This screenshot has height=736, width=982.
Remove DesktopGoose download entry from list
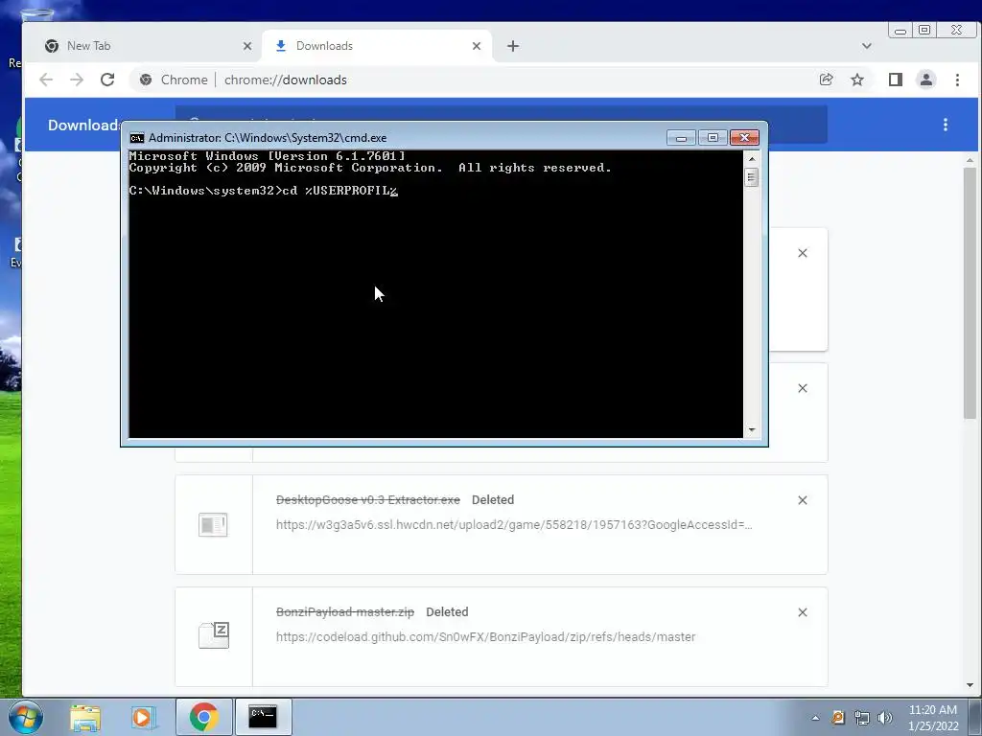(803, 500)
